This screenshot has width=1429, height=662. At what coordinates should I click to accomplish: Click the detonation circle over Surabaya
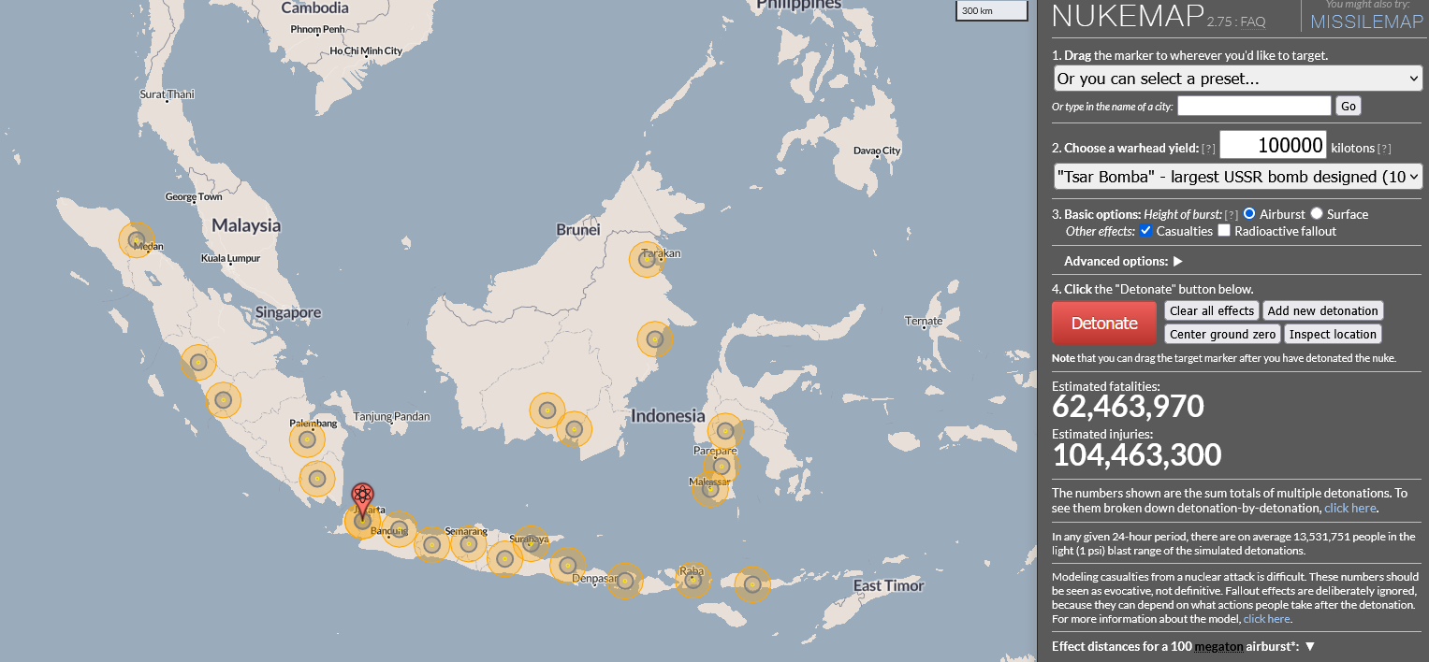pos(531,543)
